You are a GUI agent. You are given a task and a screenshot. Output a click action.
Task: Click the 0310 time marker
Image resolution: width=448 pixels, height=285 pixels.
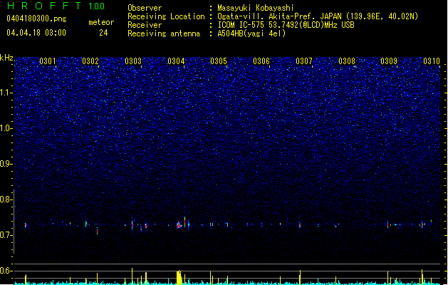[x=432, y=61]
